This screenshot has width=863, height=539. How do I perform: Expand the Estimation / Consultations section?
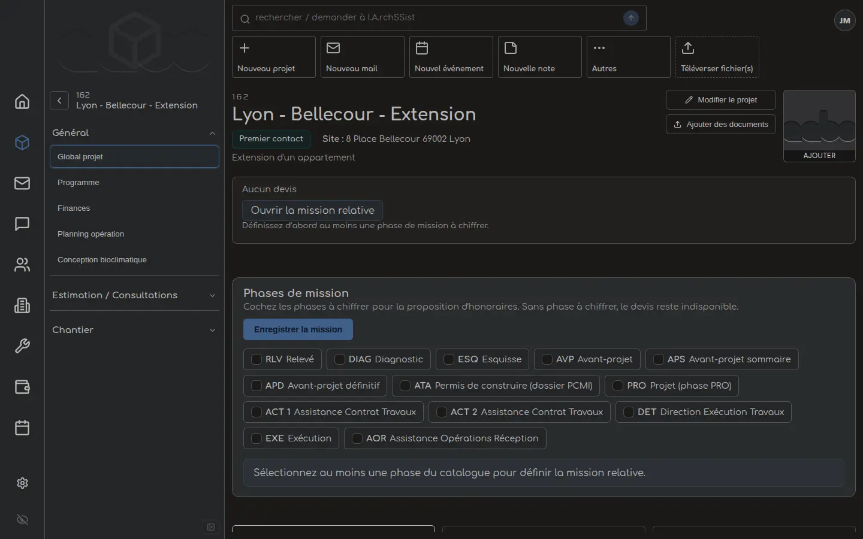pos(134,295)
